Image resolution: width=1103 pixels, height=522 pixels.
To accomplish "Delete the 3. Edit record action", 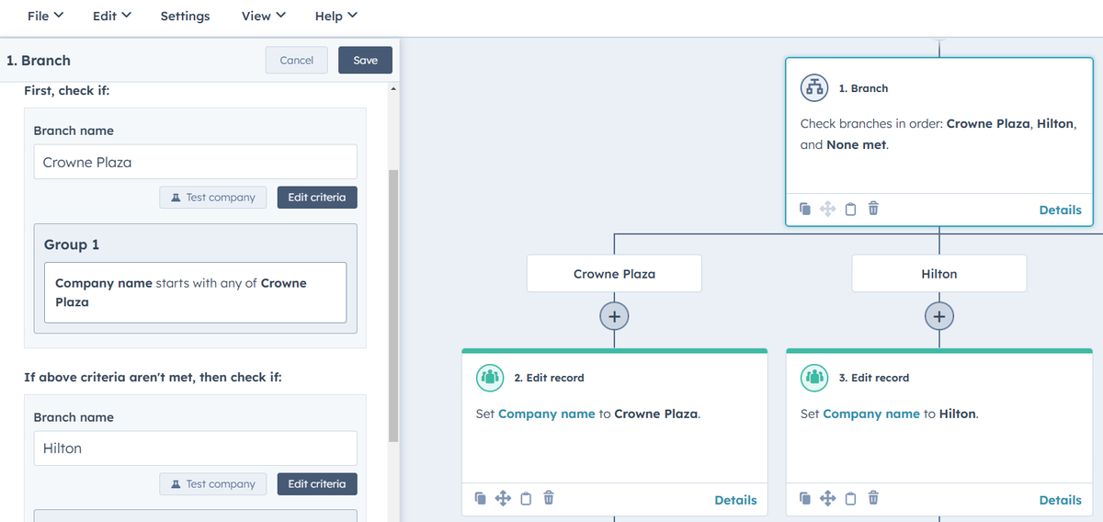I will [873, 498].
